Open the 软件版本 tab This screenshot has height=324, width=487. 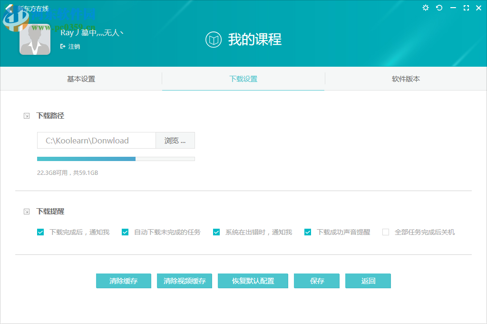pos(406,79)
